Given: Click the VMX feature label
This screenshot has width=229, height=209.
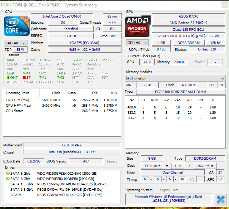Looking at the screenshot, I should coord(26,73).
